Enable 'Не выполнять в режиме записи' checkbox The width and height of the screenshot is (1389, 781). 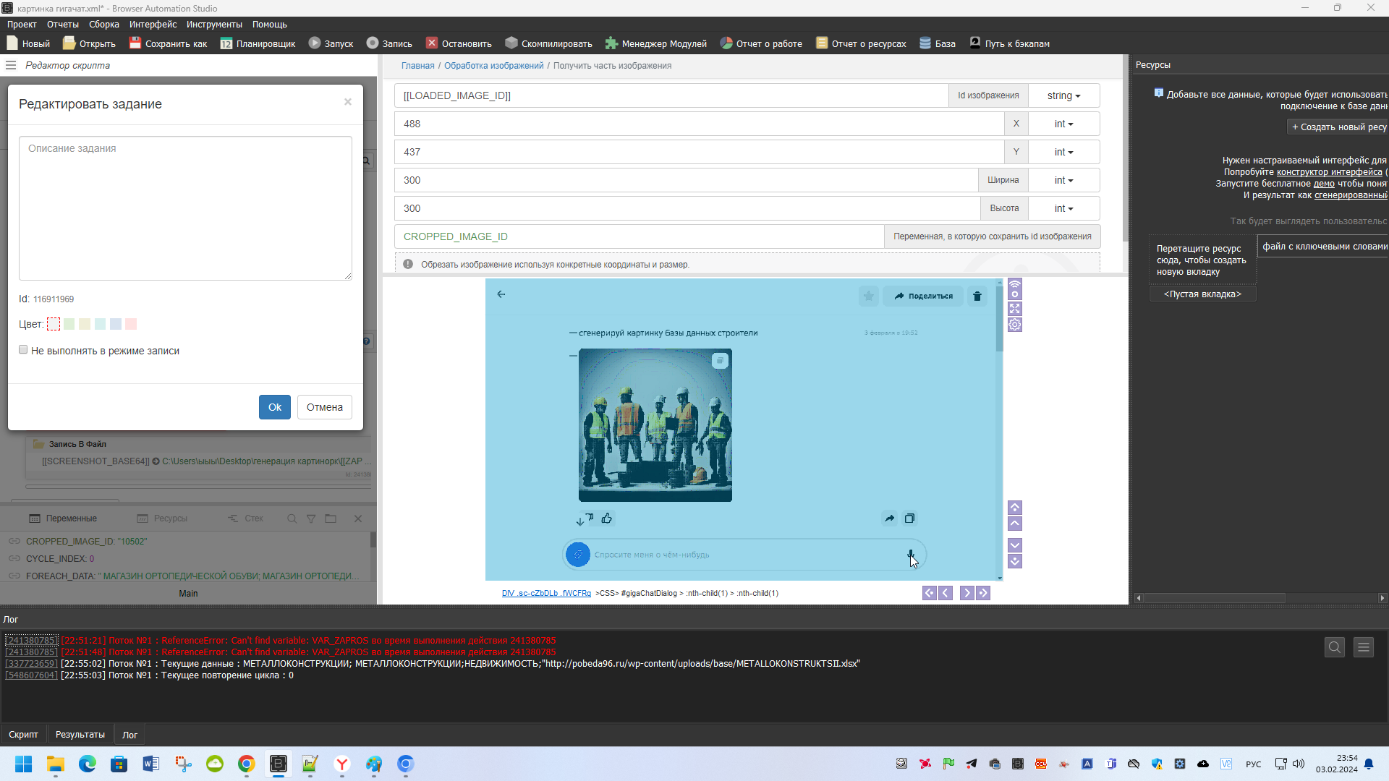coord(23,350)
